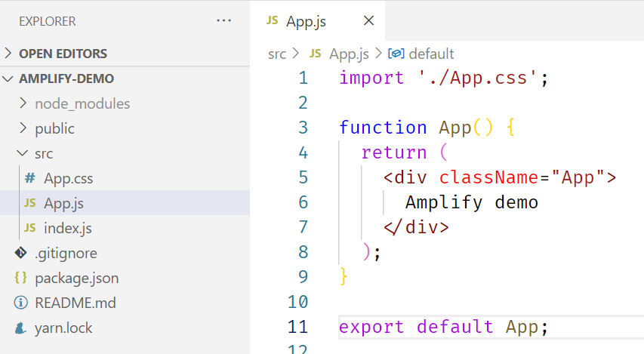Open Explorer more actions ellipsis menu
Screen dimensions: 644x354
tap(223, 20)
